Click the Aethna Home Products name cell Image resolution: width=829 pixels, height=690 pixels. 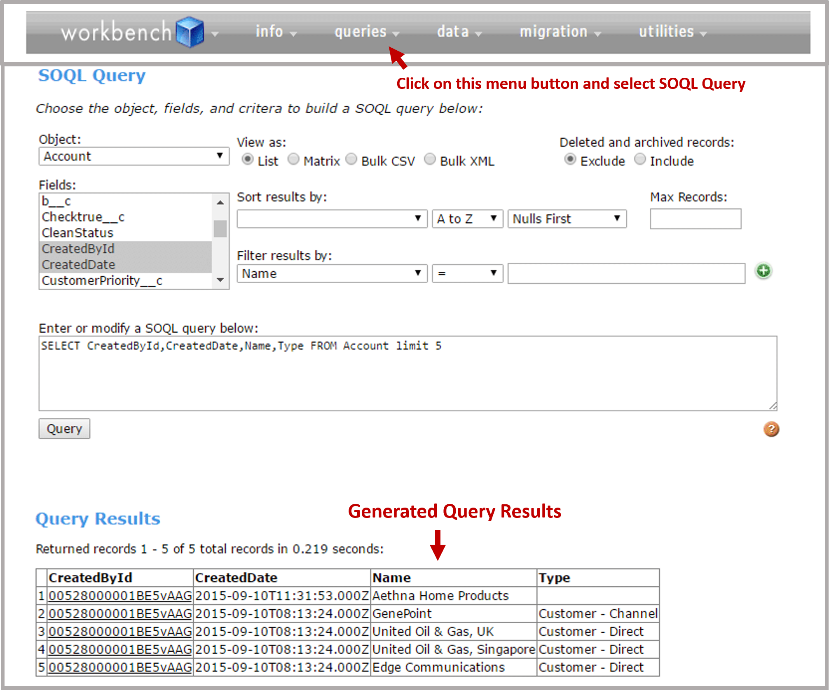click(x=454, y=596)
